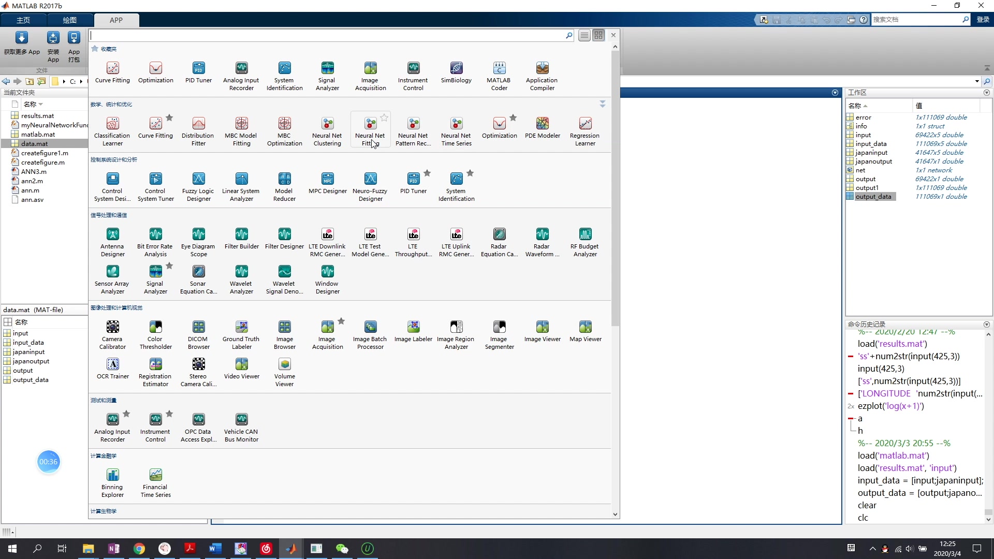Toggle favorite star for System Identification in control section
Viewport: 994px width, 559px height.
click(470, 173)
